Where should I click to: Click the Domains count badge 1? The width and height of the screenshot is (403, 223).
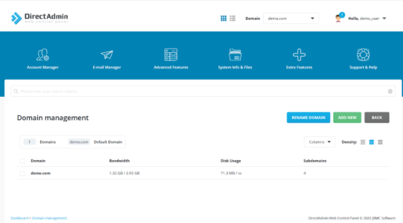30,142
